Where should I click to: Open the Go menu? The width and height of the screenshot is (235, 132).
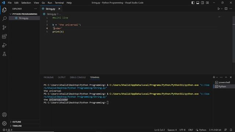click(43, 3)
